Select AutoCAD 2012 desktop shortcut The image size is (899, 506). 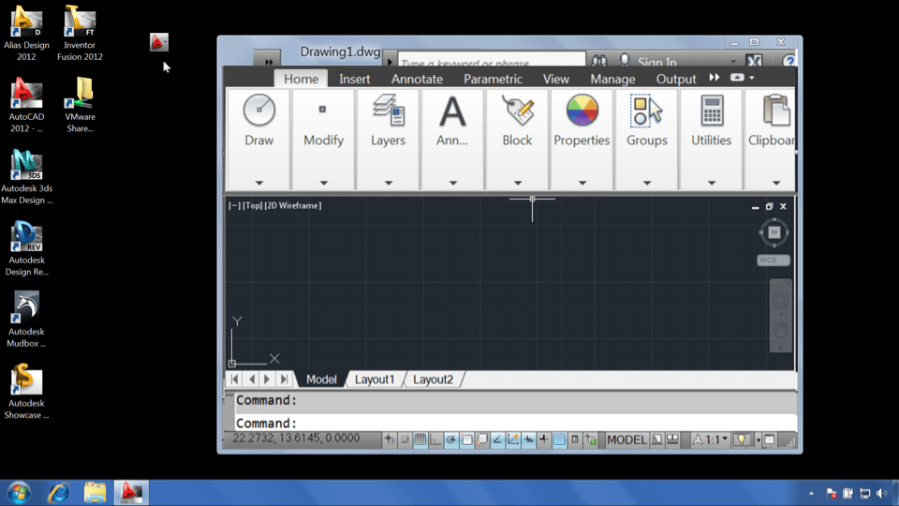26,105
